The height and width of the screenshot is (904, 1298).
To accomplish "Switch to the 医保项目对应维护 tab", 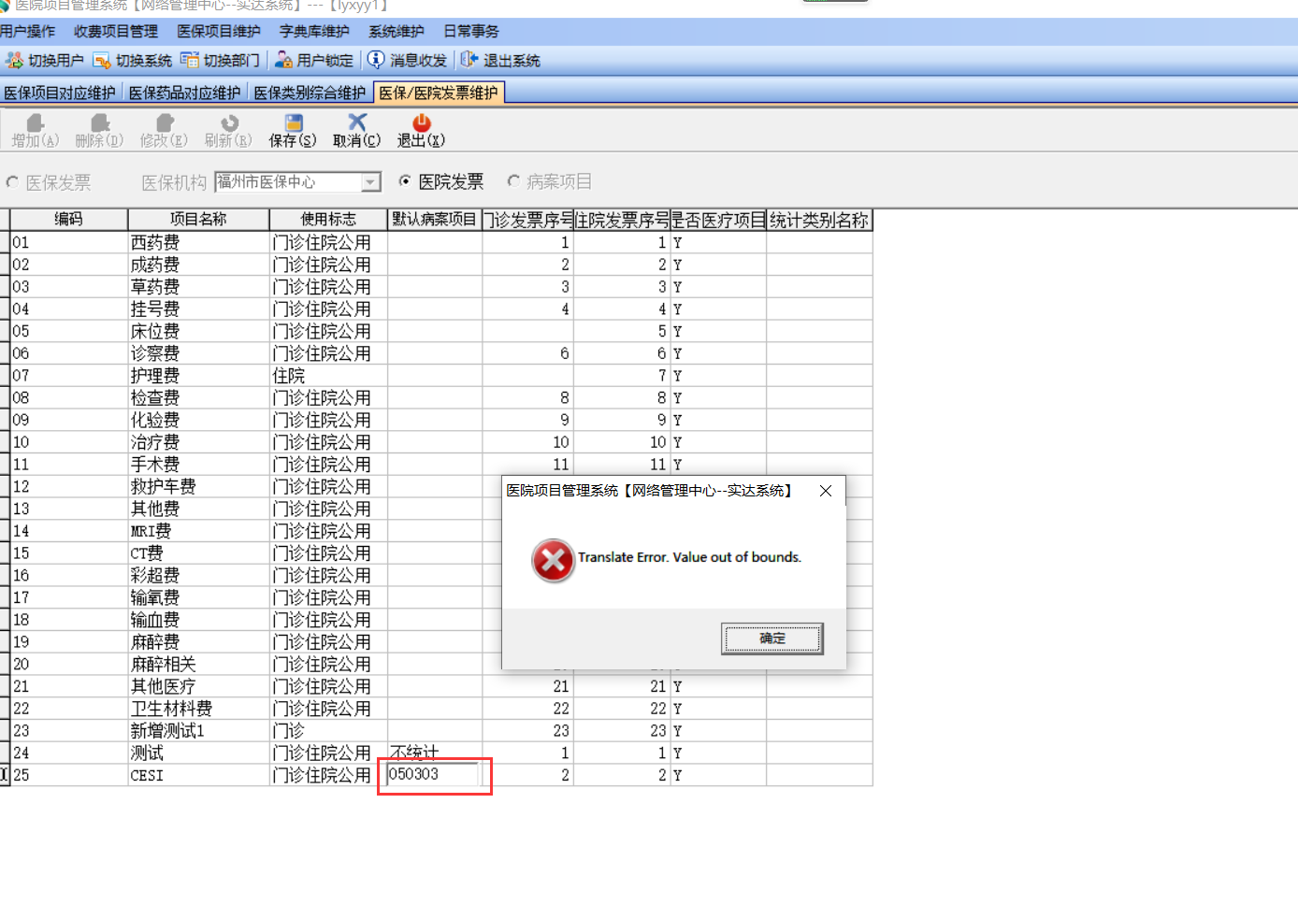I will click(x=60, y=93).
